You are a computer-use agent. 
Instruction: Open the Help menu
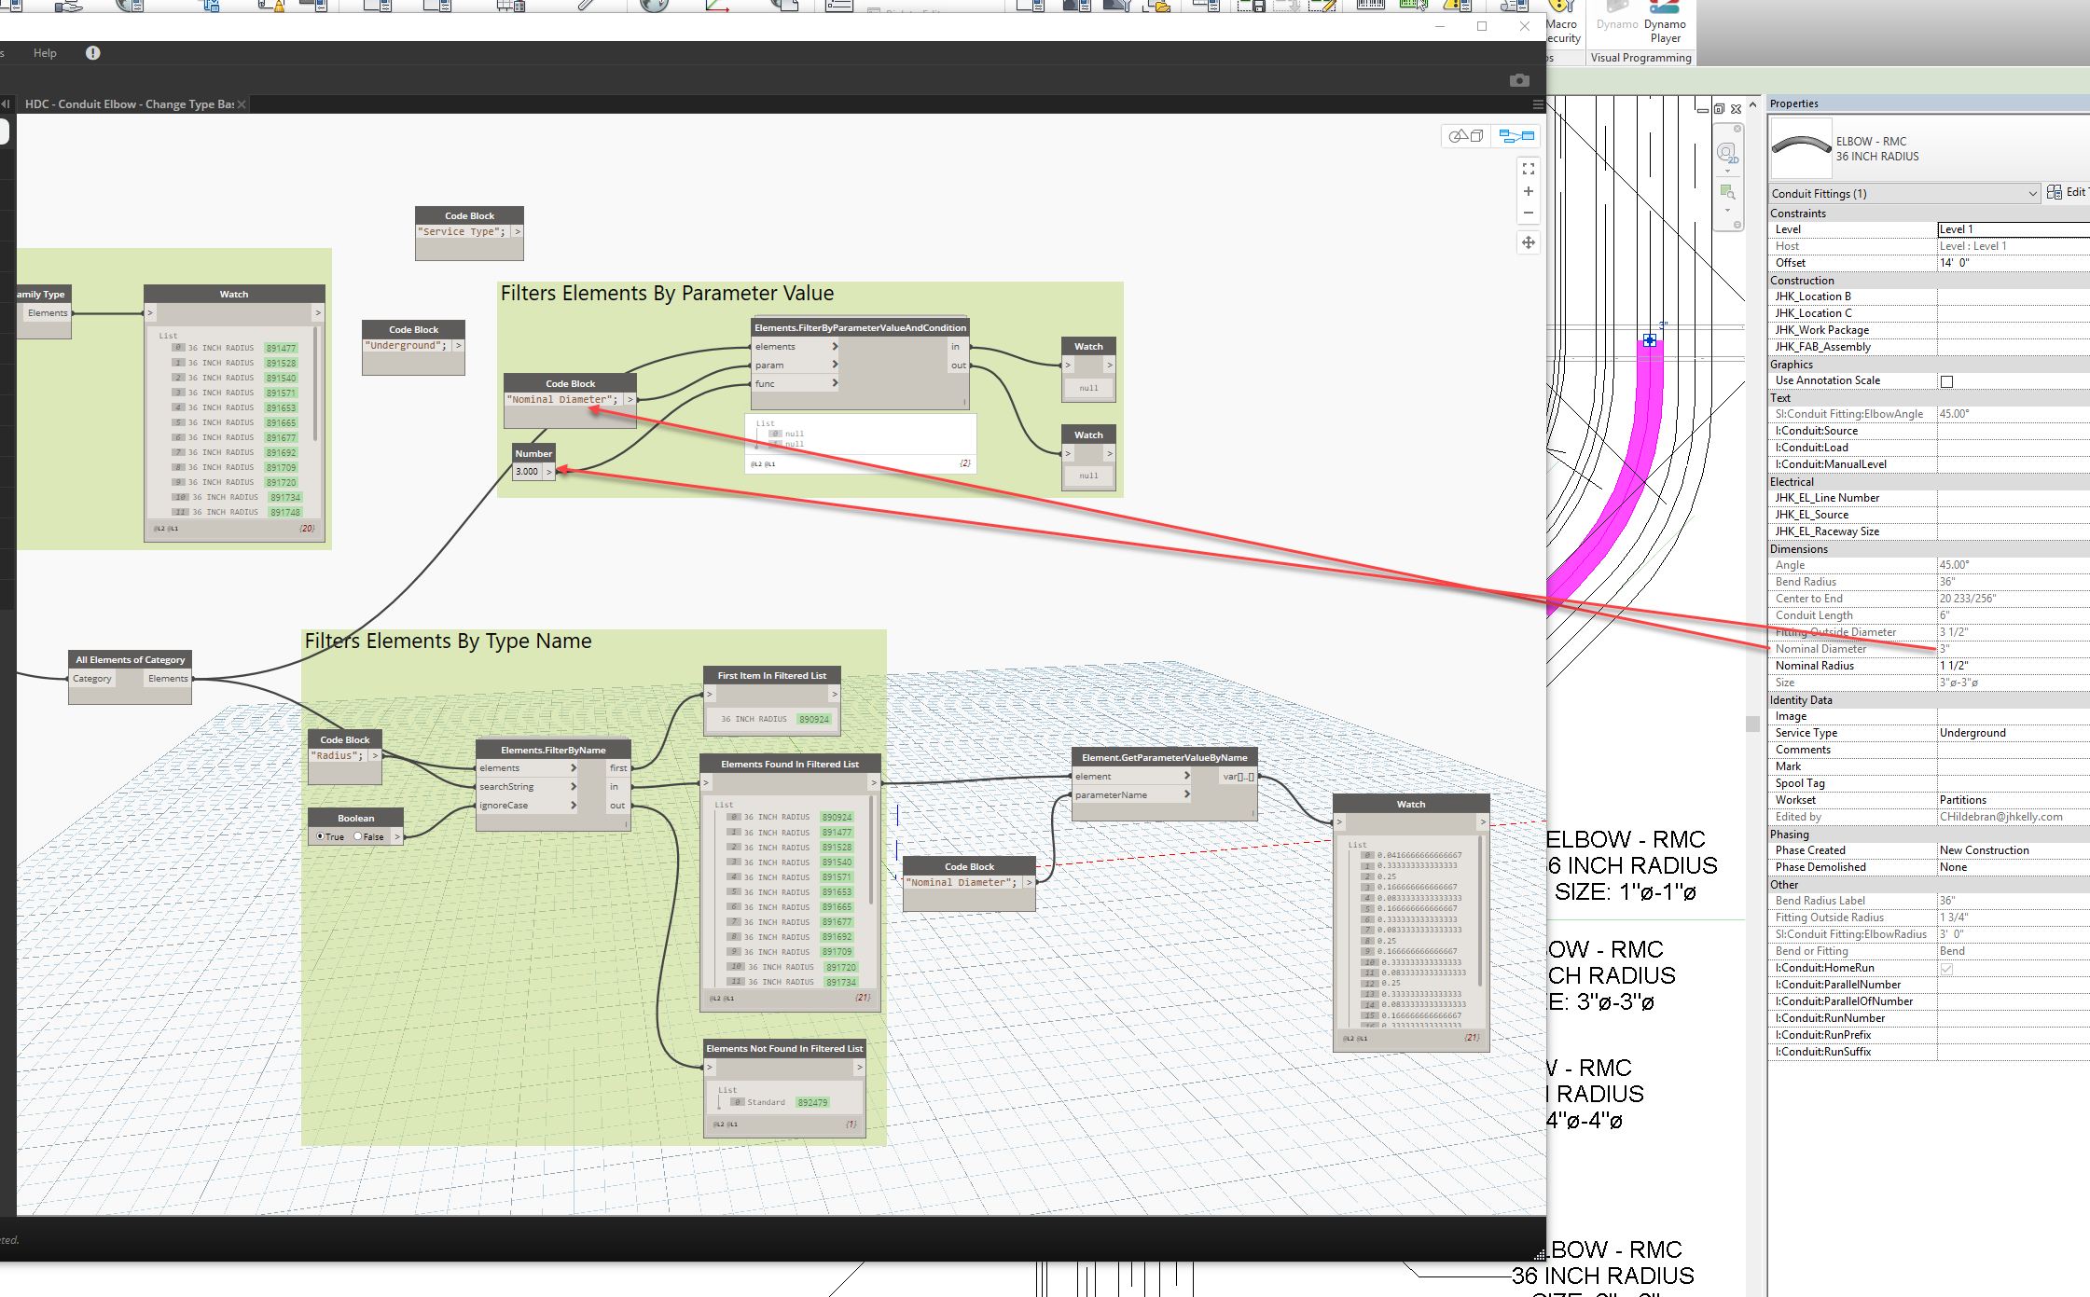point(44,52)
